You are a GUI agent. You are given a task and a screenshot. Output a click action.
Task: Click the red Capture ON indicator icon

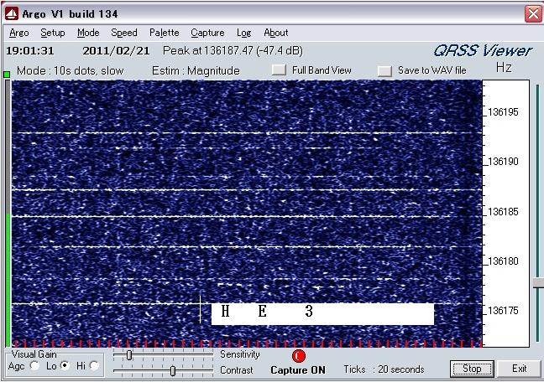[299, 356]
